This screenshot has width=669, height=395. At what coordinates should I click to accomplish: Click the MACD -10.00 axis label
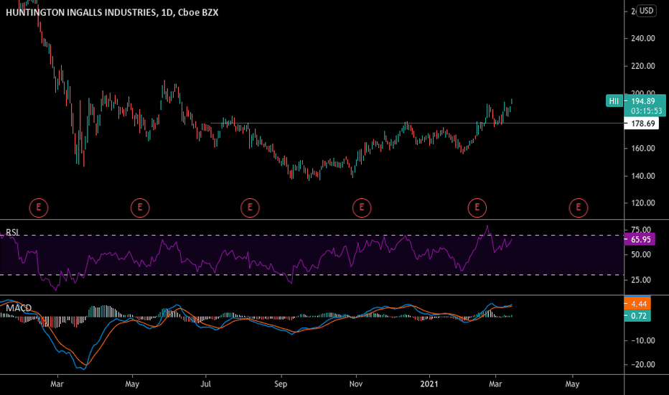coord(642,340)
